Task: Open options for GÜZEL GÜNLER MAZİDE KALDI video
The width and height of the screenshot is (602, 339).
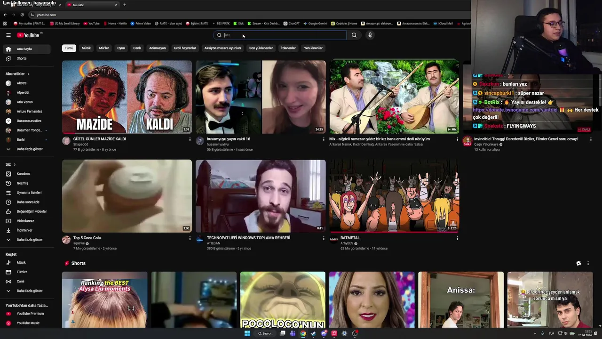Action: tap(190, 139)
